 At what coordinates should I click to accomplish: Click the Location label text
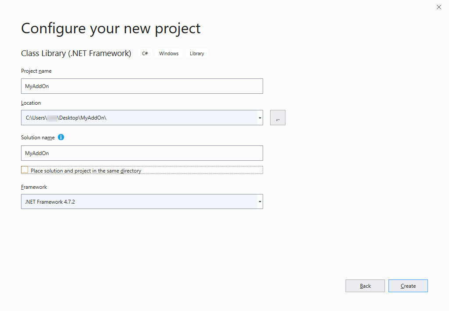tap(31, 103)
